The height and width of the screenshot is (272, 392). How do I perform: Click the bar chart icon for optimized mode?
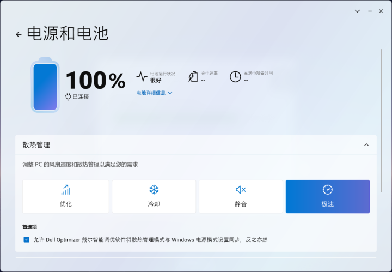pos(66,190)
